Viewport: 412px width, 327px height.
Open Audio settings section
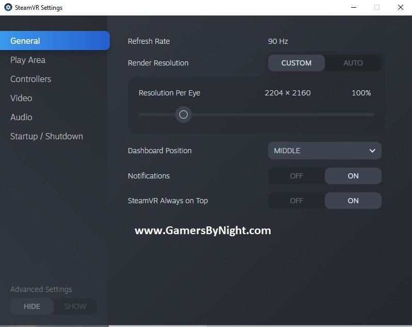pyautogui.click(x=21, y=117)
